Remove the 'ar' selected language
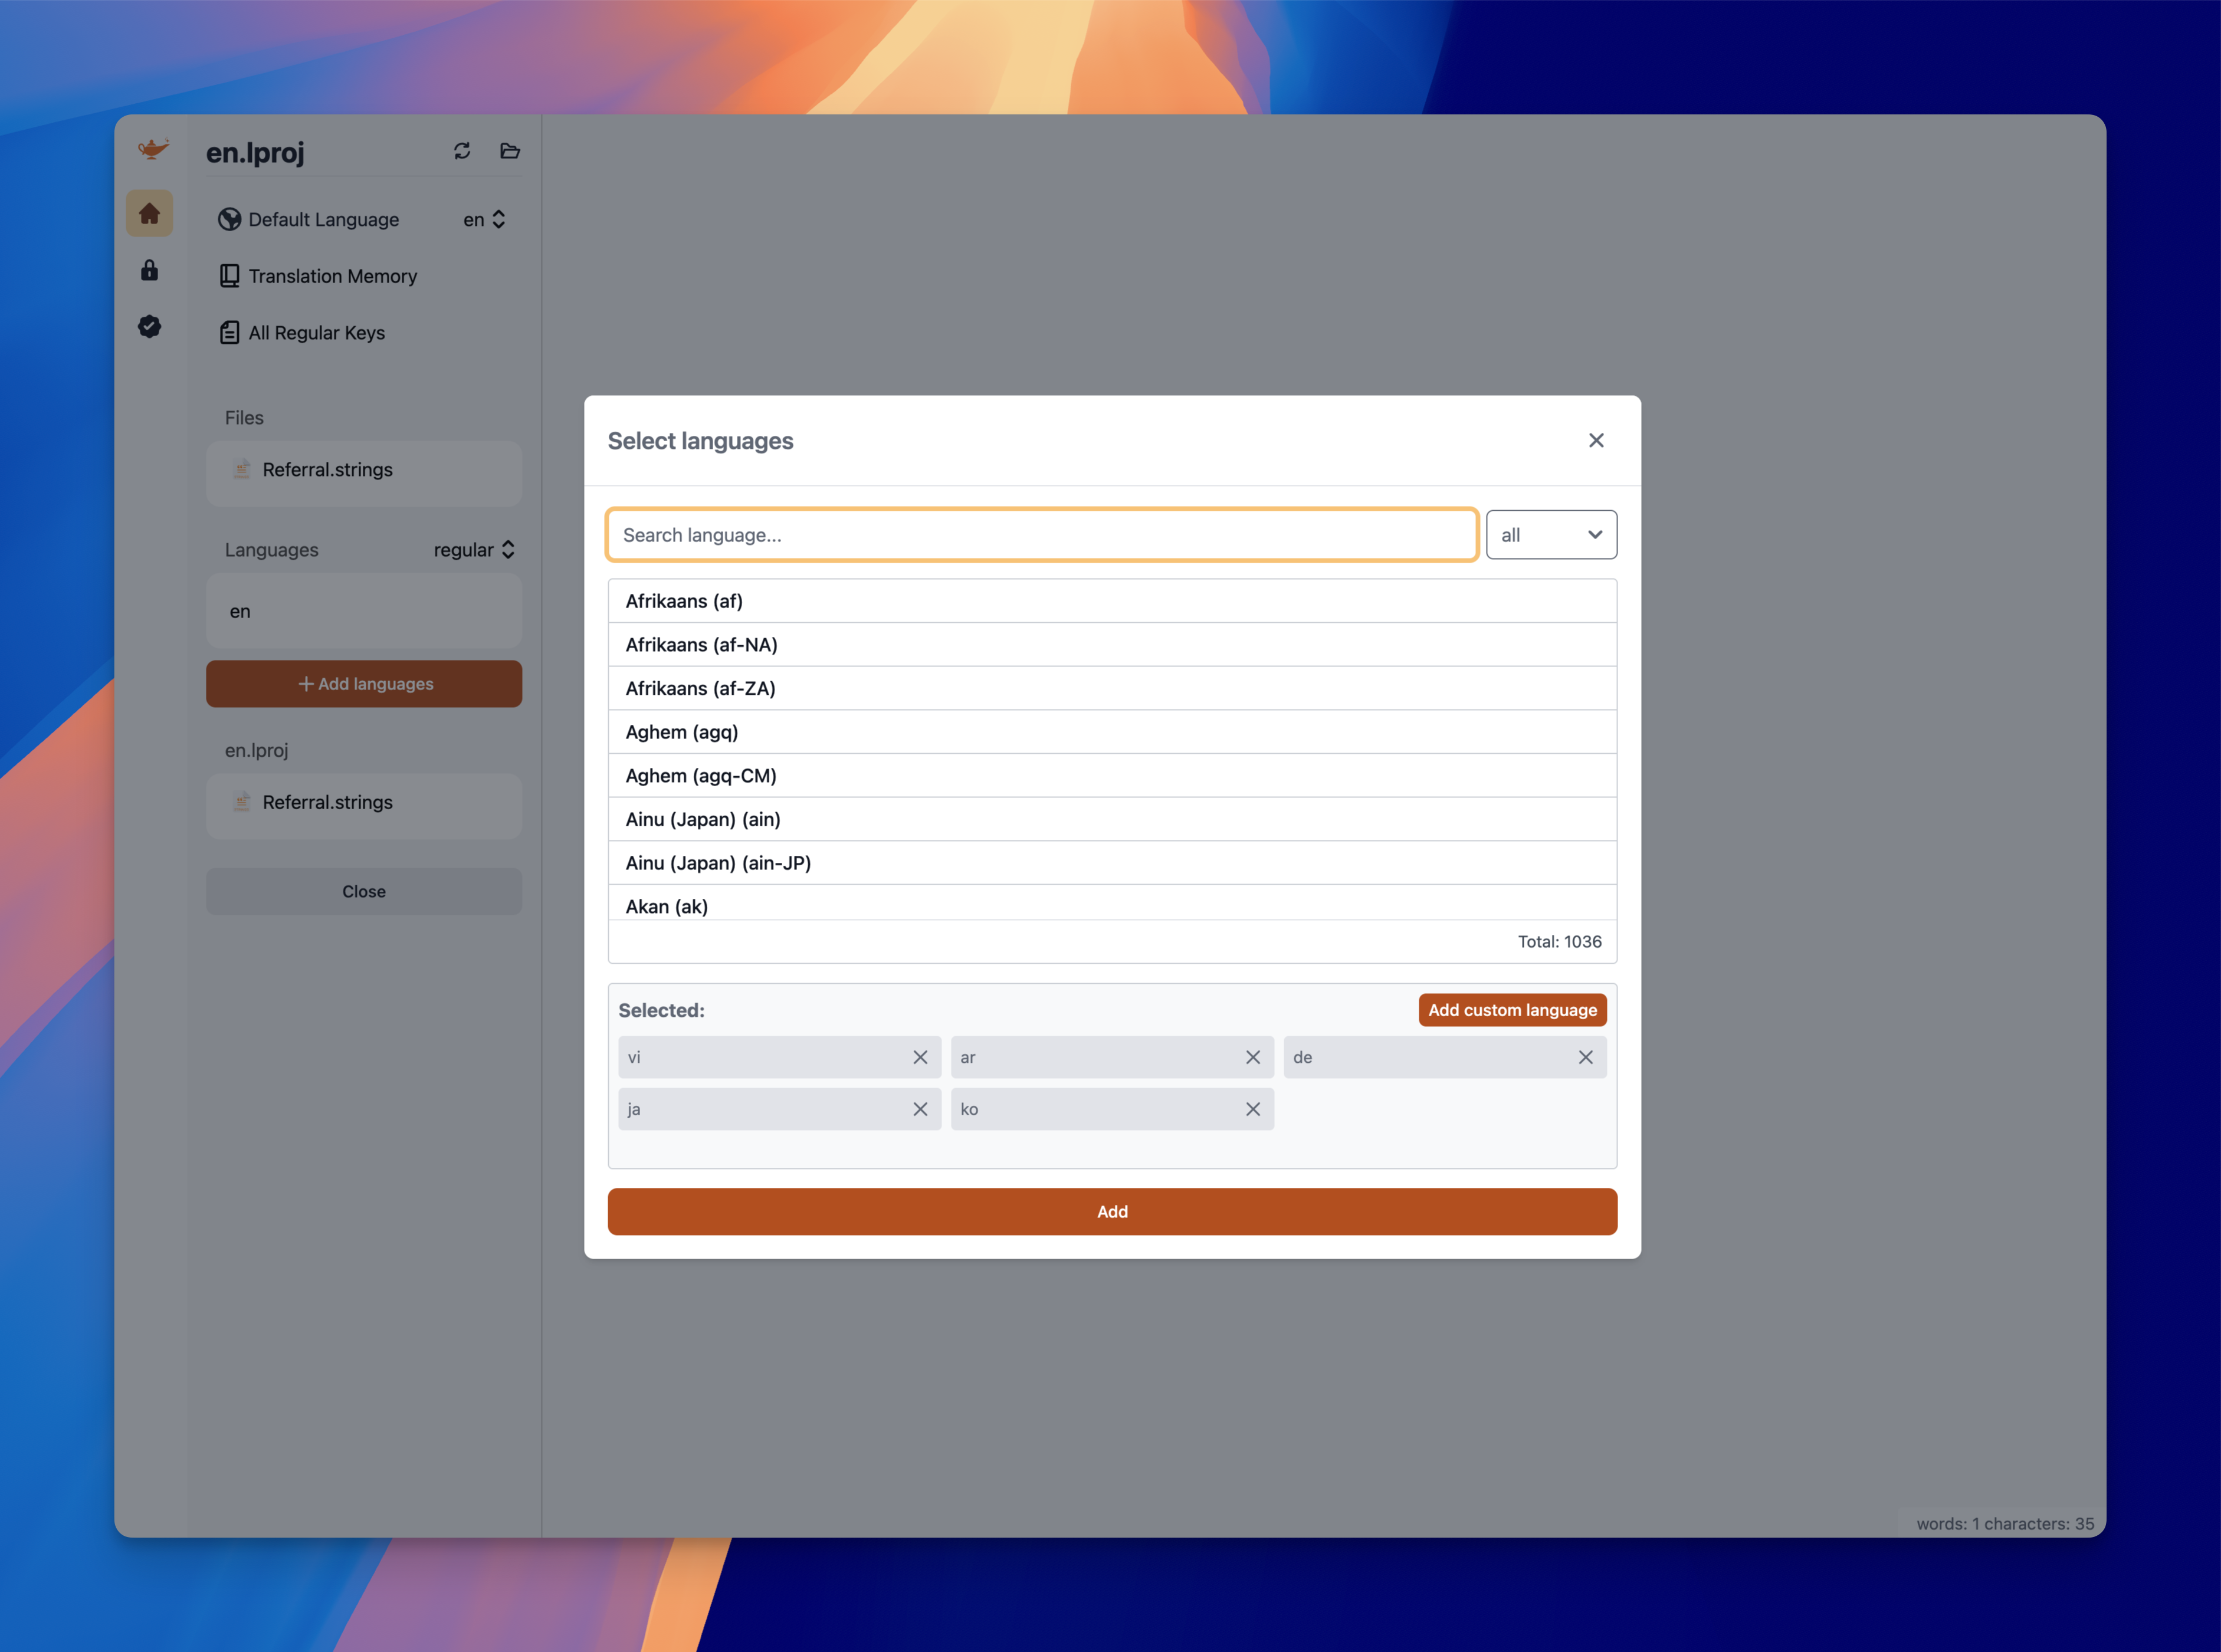The width and height of the screenshot is (2221, 1652). pyautogui.click(x=1252, y=1057)
